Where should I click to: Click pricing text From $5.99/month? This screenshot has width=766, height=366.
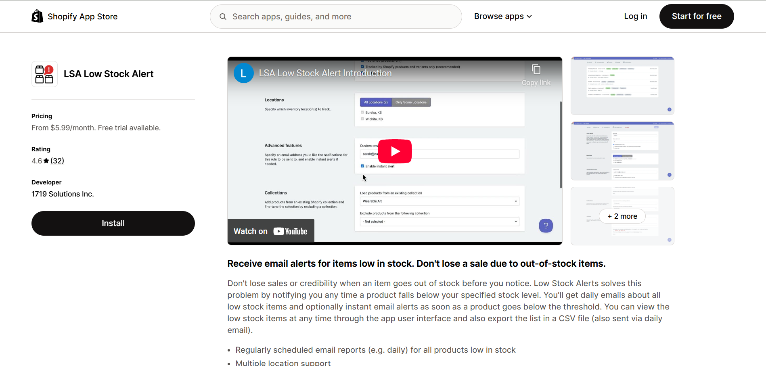(x=96, y=128)
